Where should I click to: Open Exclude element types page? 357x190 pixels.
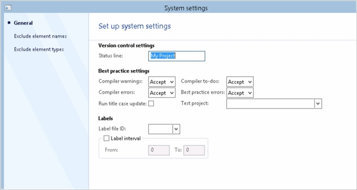[x=39, y=49]
